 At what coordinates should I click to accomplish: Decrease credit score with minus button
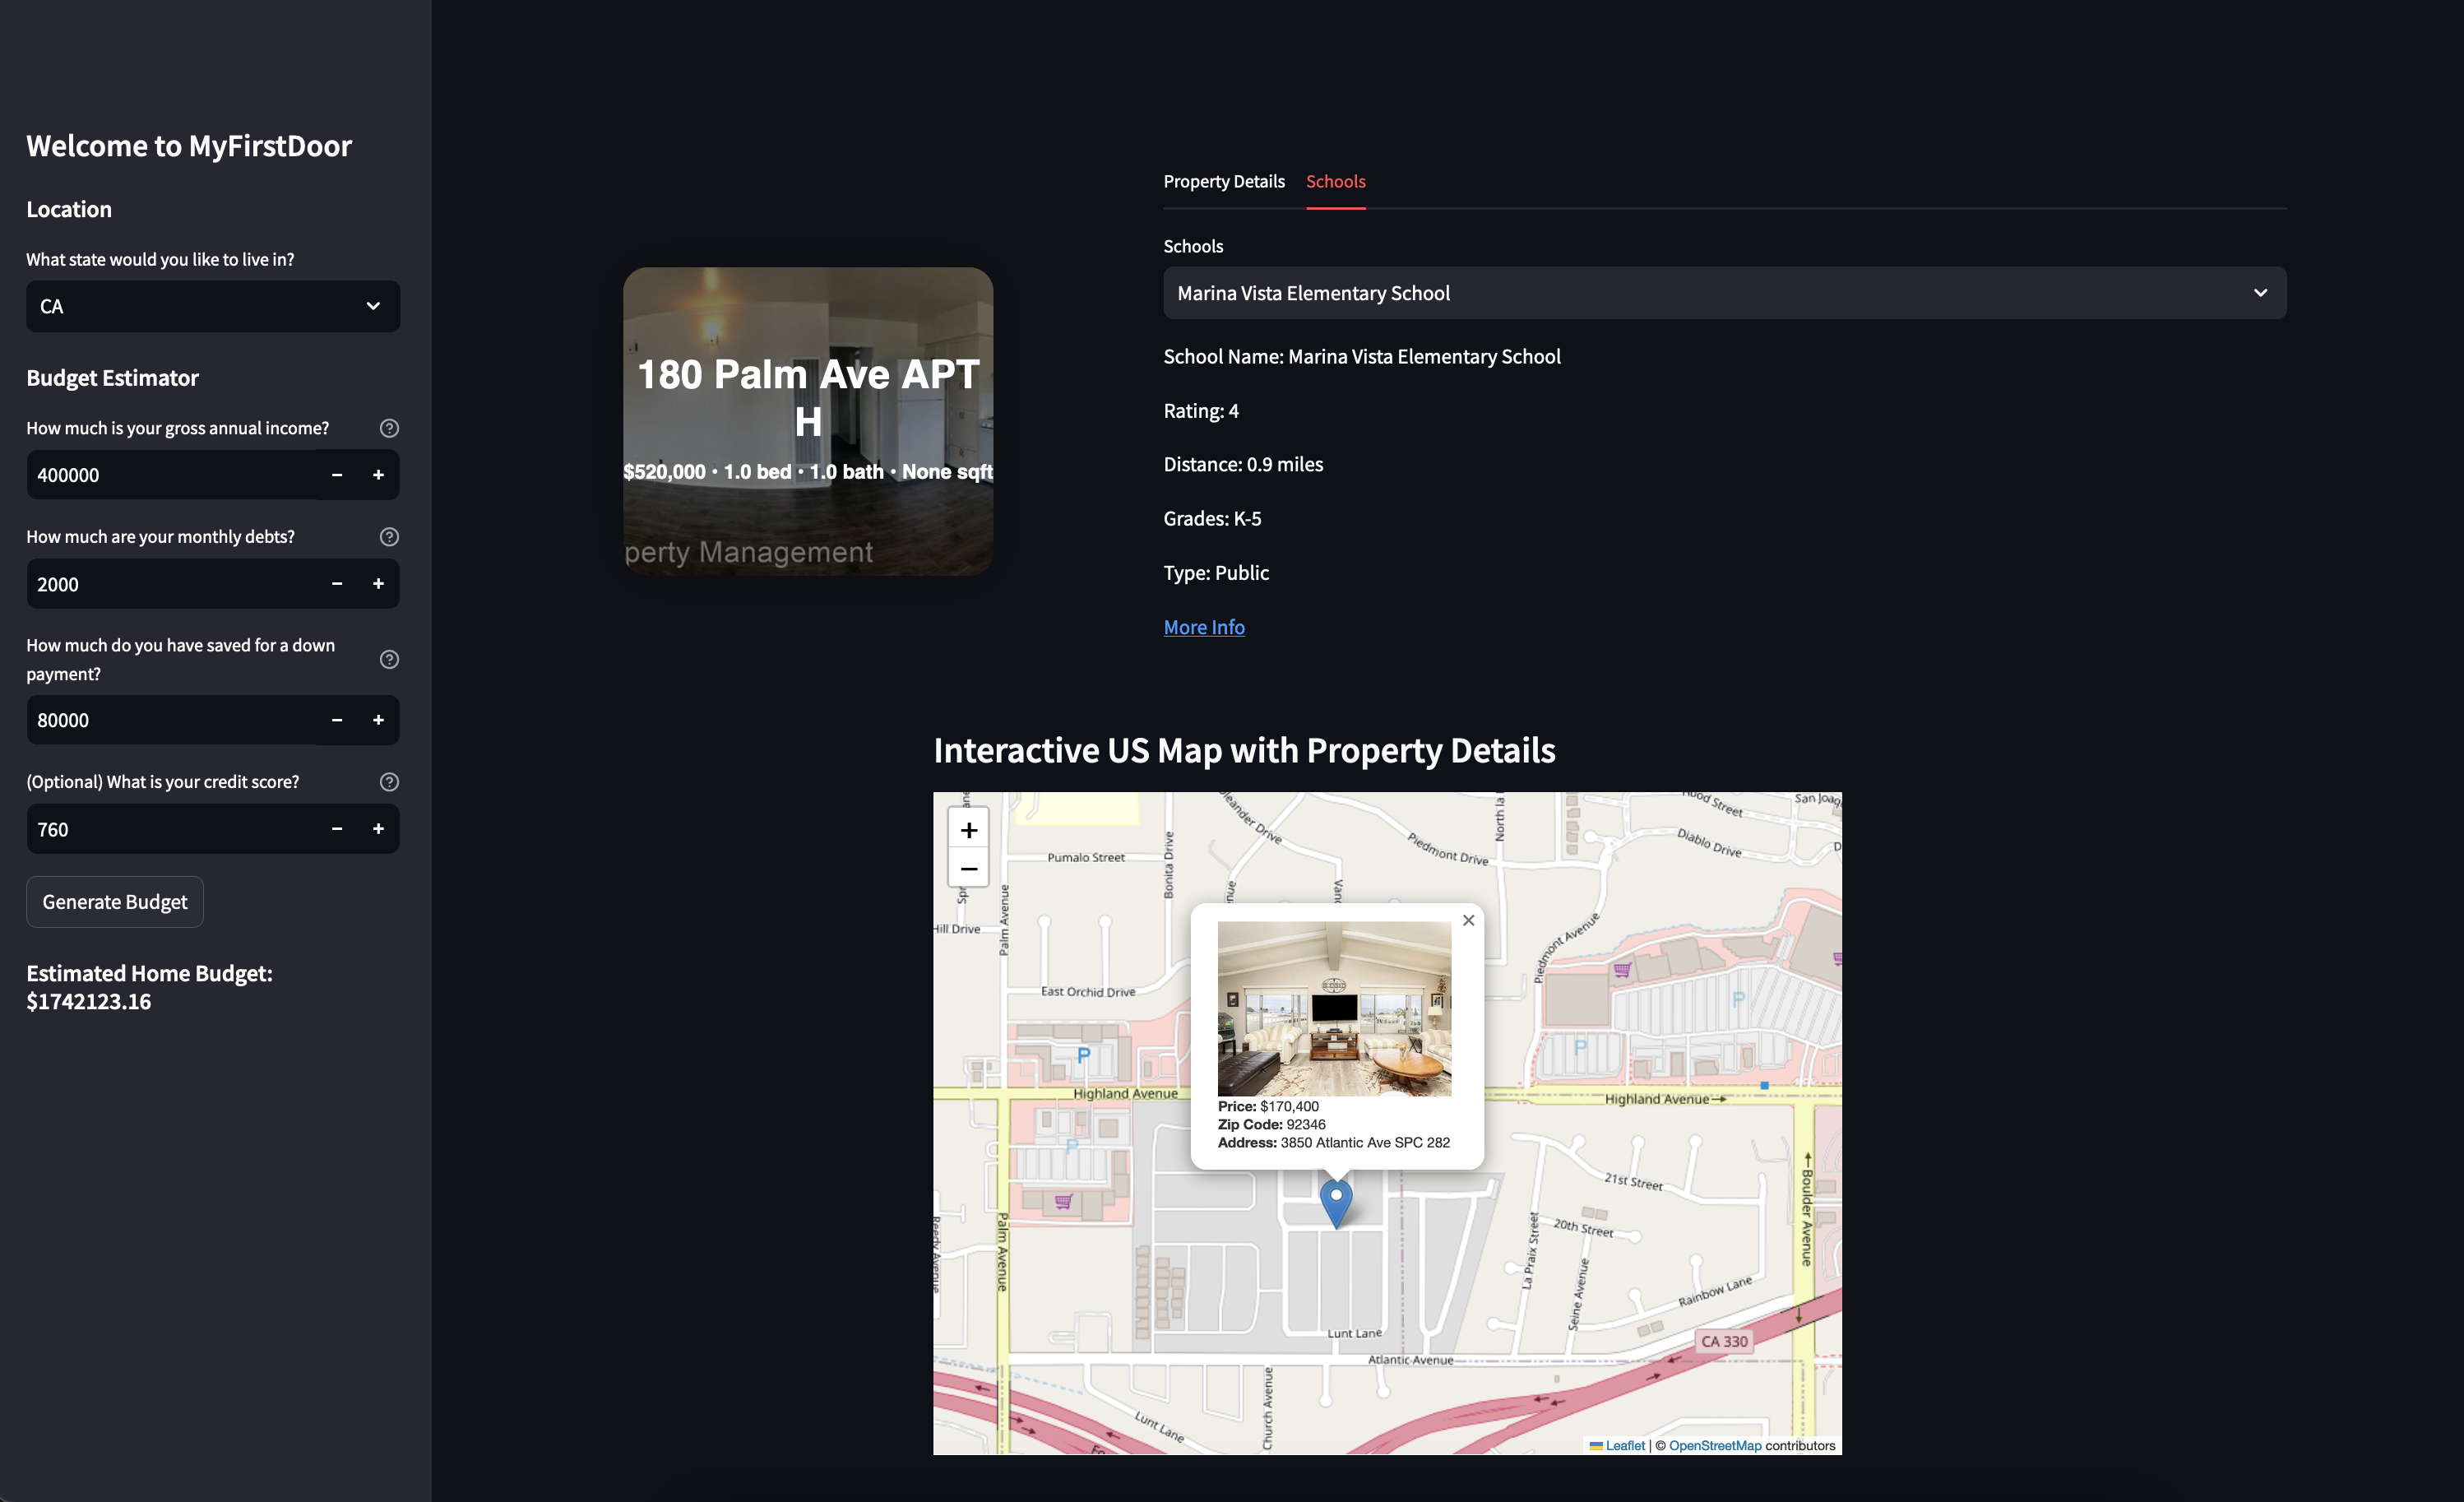(x=337, y=829)
